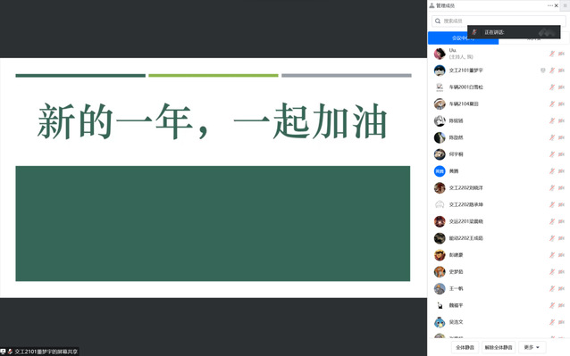Viewport: 570px width, 356px height.
Task: Toggle microphone for 交工2202刘晓洋
Action: point(552,188)
